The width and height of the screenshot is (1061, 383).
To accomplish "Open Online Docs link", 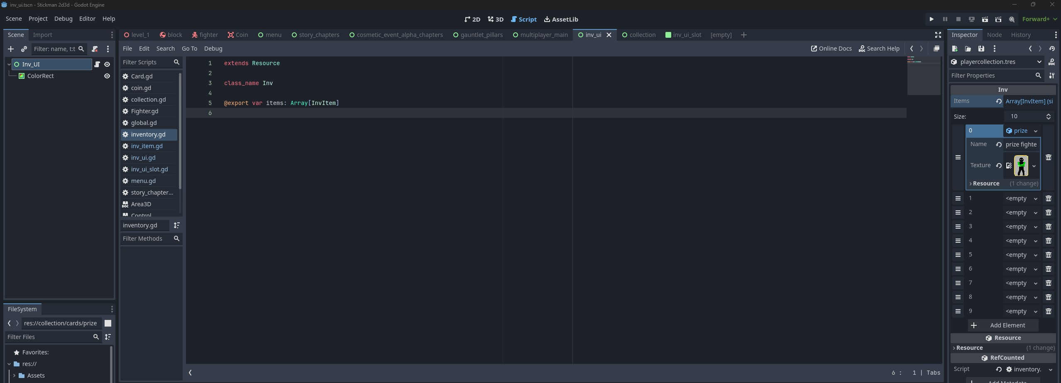I will [x=831, y=49].
